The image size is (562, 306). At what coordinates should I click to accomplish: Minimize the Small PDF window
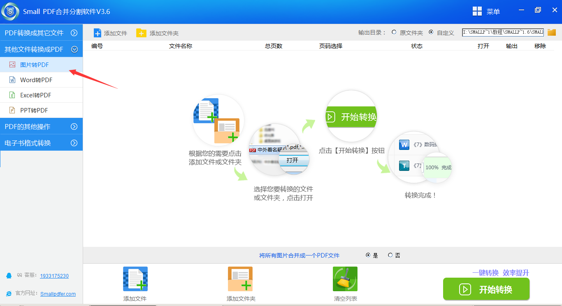[x=522, y=10]
